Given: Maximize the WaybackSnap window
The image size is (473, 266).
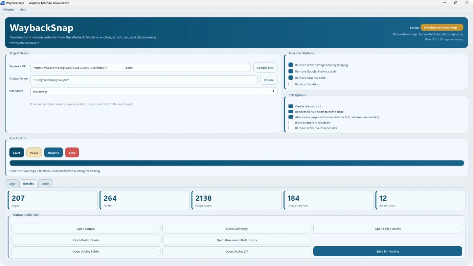Looking at the screenshot, I should (456, 3).
